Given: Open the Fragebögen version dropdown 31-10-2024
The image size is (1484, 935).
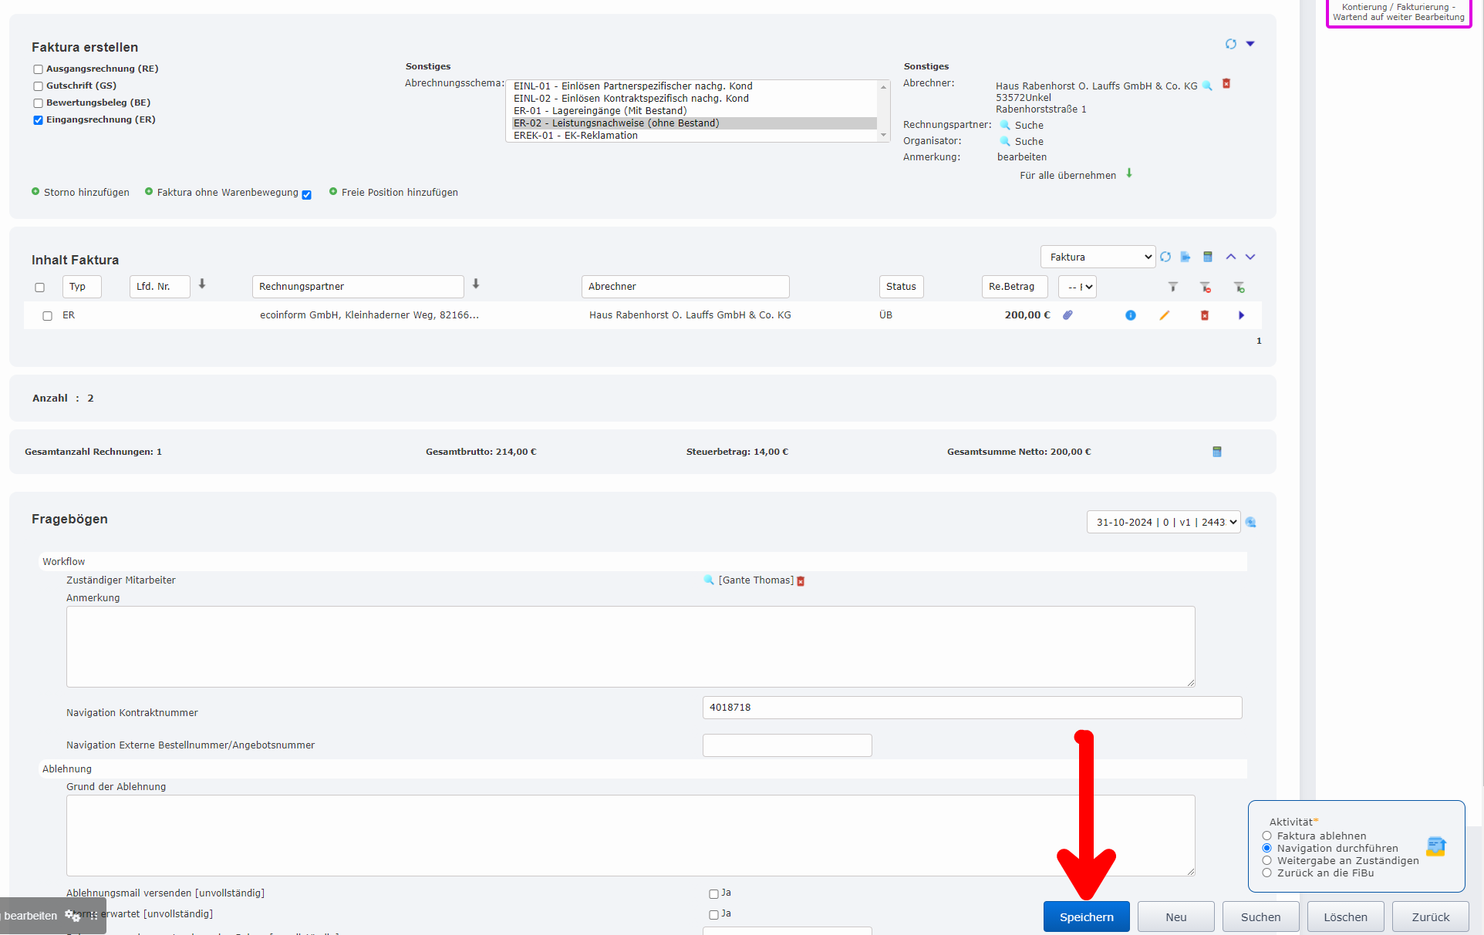Looking at the screenshot, I should click(x=1163, y=522).
